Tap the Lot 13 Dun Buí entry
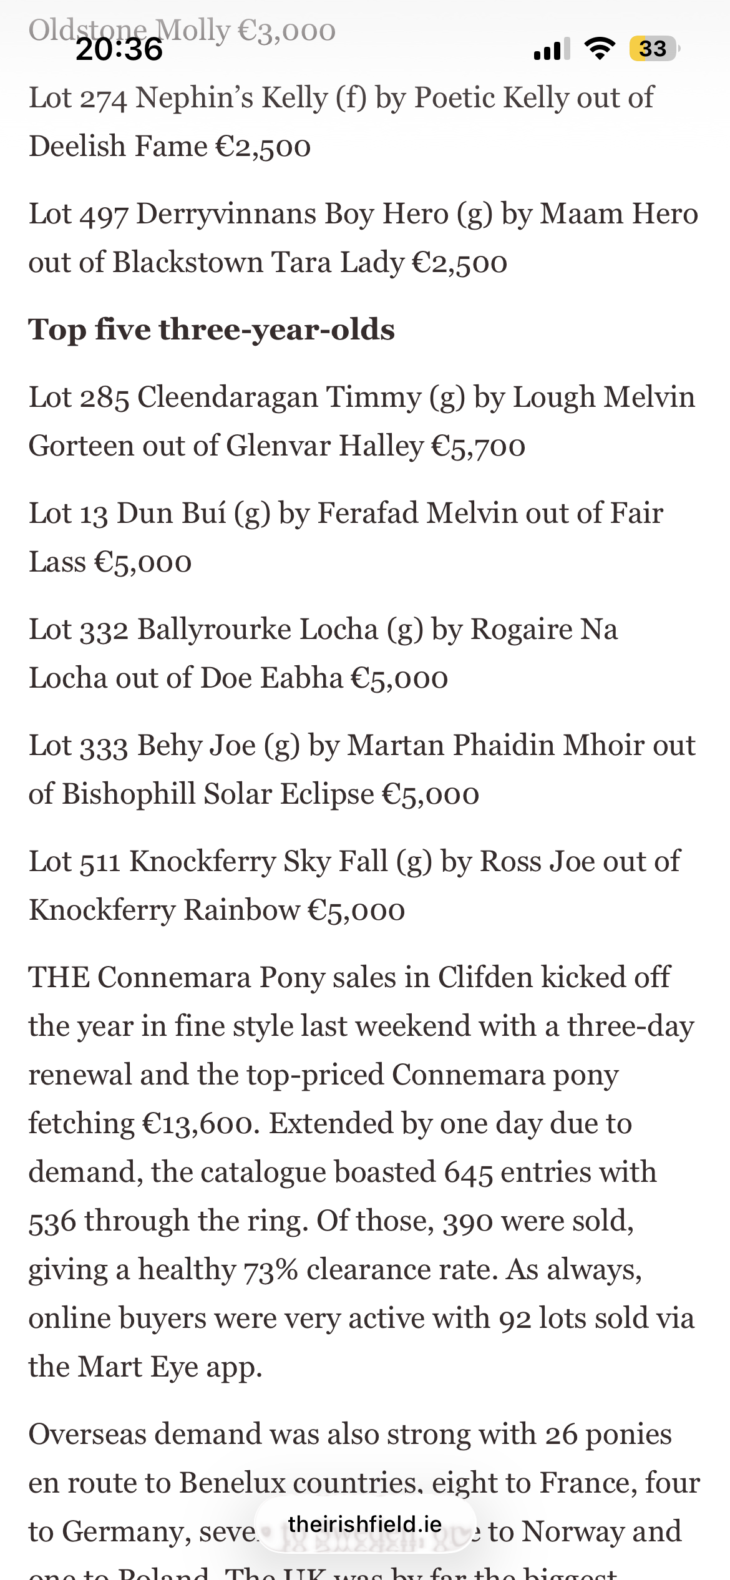The image size is (730, 1580). tap(346, 537)
